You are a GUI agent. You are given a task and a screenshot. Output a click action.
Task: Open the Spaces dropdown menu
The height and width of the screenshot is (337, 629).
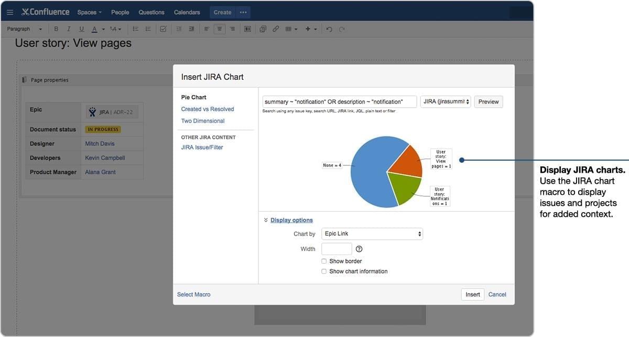point(89,12)
